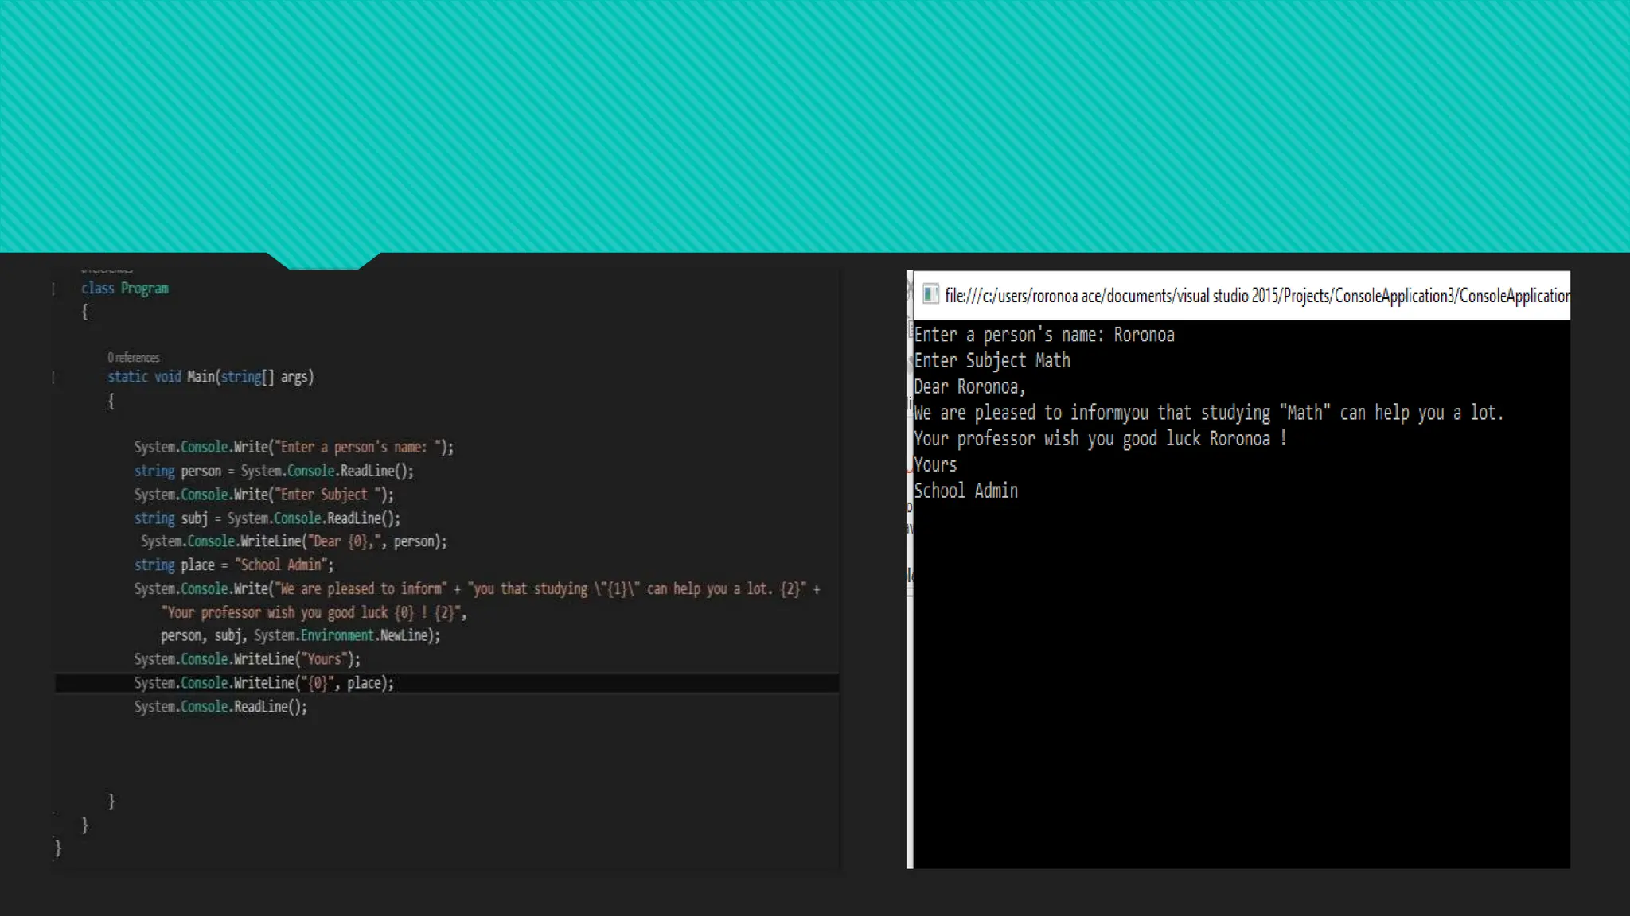Click console output 'Enter a person's name: Roronoa'
The width and height of the screenshot is (1630, 916).
tap(1044, 335)
